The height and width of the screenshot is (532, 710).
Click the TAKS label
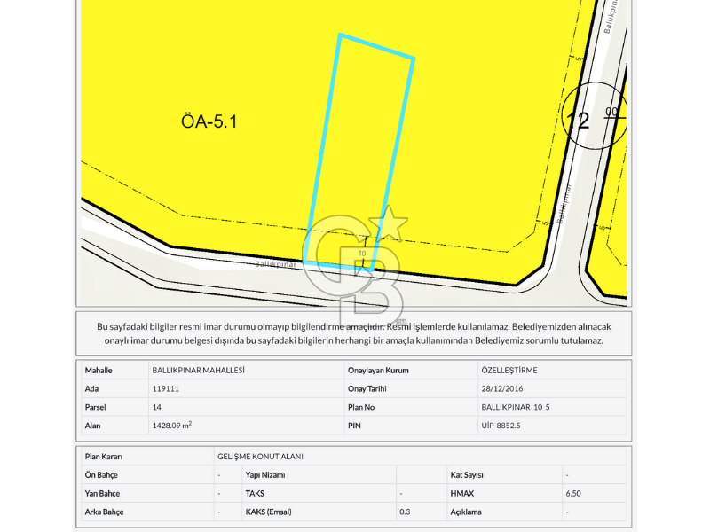point(255,494)
